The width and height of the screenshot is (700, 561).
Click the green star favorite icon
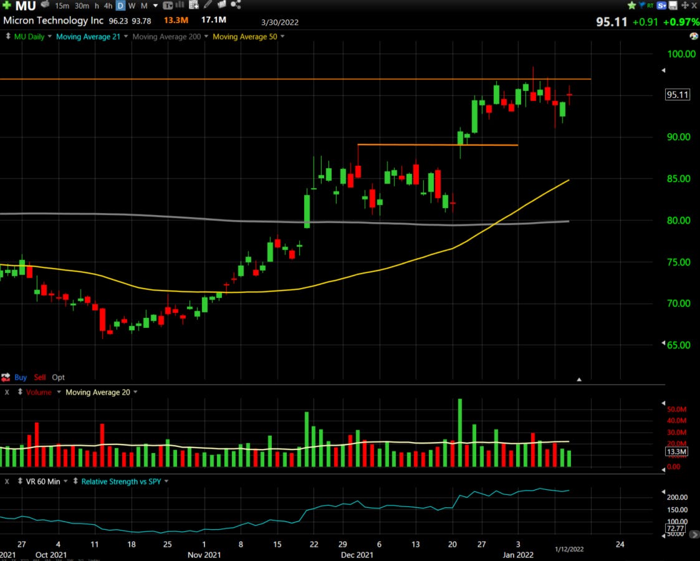tap(631, 6)
